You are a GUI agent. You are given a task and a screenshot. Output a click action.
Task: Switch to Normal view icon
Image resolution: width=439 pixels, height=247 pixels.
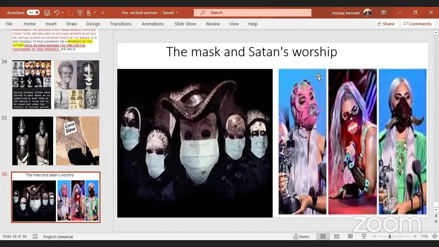(x=323, y=237)
